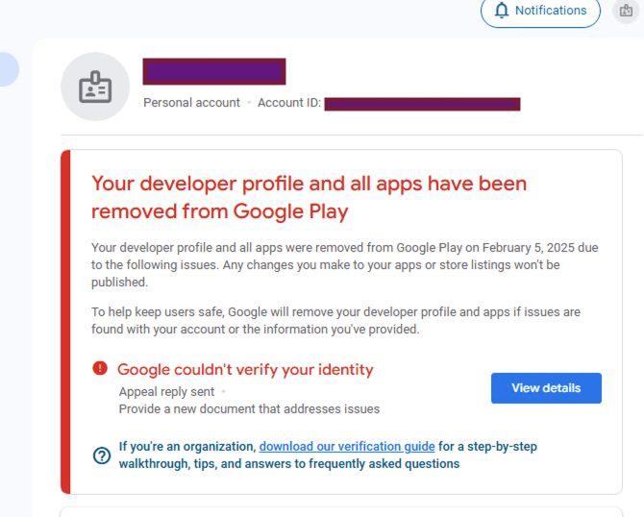Click the Provide a new document text

coord(249,409)
